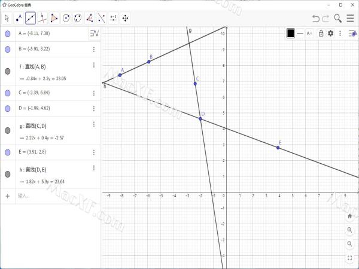Select point B on the graph
The image size is (359, 269).
pos(149,62)
